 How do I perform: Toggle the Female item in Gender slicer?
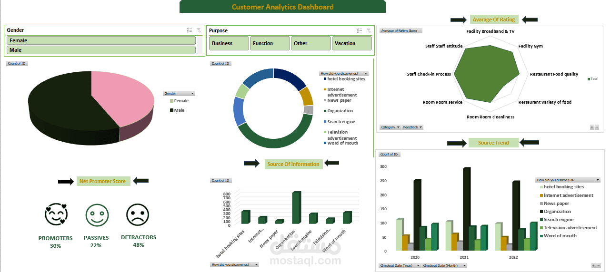tap(101, 41)
